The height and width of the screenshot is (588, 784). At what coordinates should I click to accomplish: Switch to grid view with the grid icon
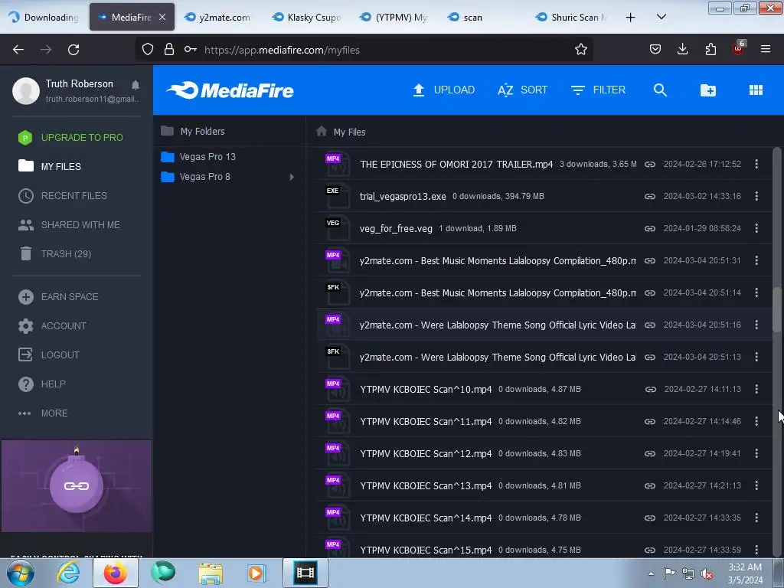pos(756,90)
